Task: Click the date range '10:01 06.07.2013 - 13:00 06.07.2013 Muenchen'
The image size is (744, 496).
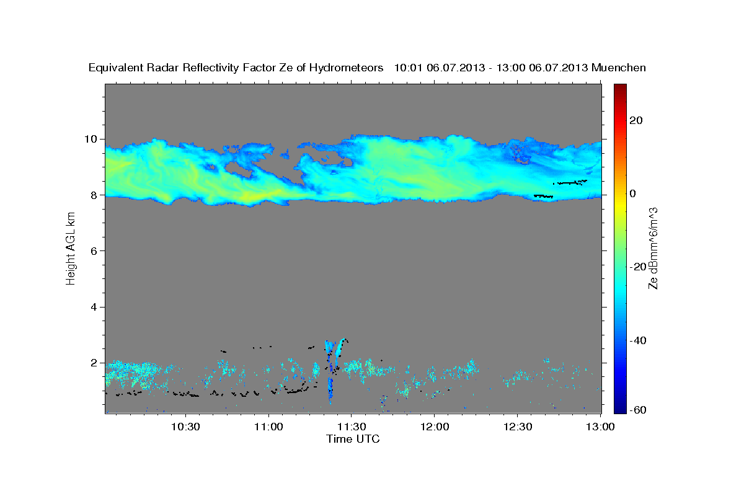Action: (x=520, y=68)
